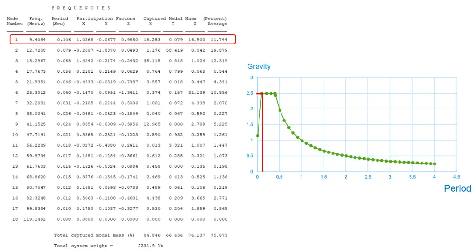Click the 2.5 tick label on Gravity axis
Viewport: 475px width, 251px height.
click(x=250, y=93)
